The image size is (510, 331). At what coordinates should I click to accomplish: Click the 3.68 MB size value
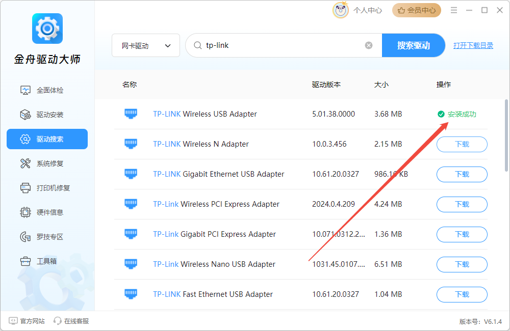pos(388,114)
